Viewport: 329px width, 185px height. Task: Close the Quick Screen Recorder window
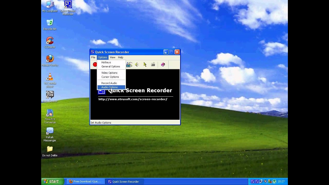(x=177, y=52)
